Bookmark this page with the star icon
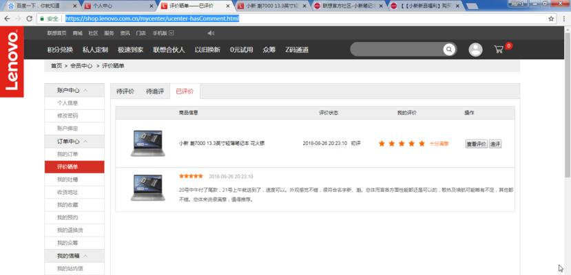571x275 pixels. point(551,19)
